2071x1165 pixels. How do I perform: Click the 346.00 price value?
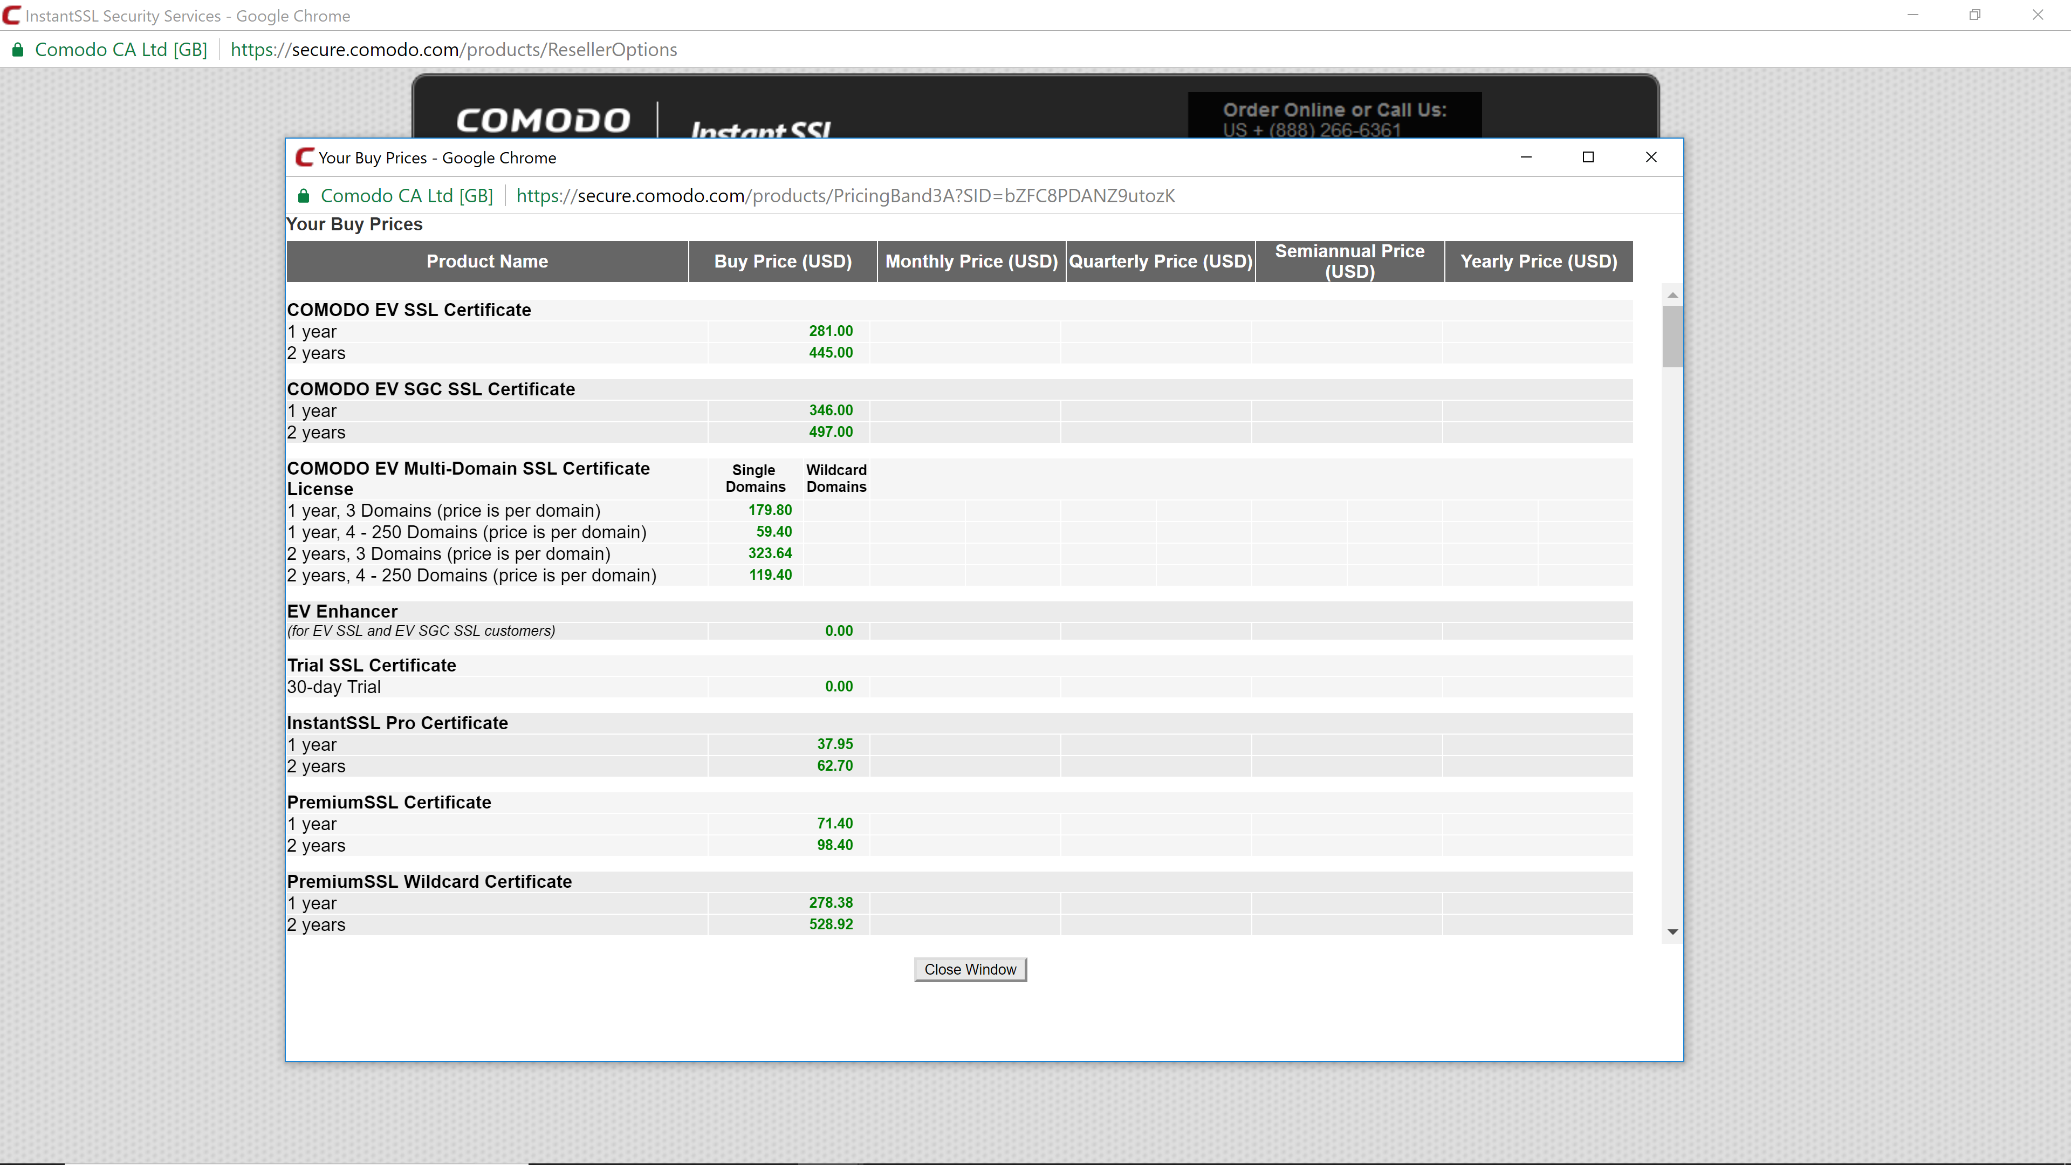[x=831, y=411]
